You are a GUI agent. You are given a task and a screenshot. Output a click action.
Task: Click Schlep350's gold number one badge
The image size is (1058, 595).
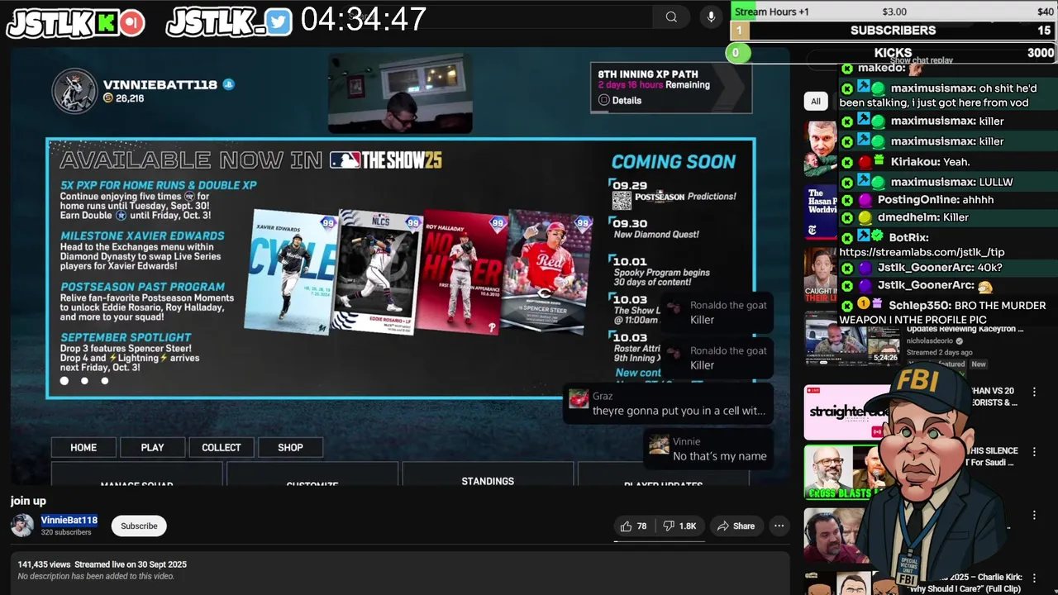tap(863, 304)
